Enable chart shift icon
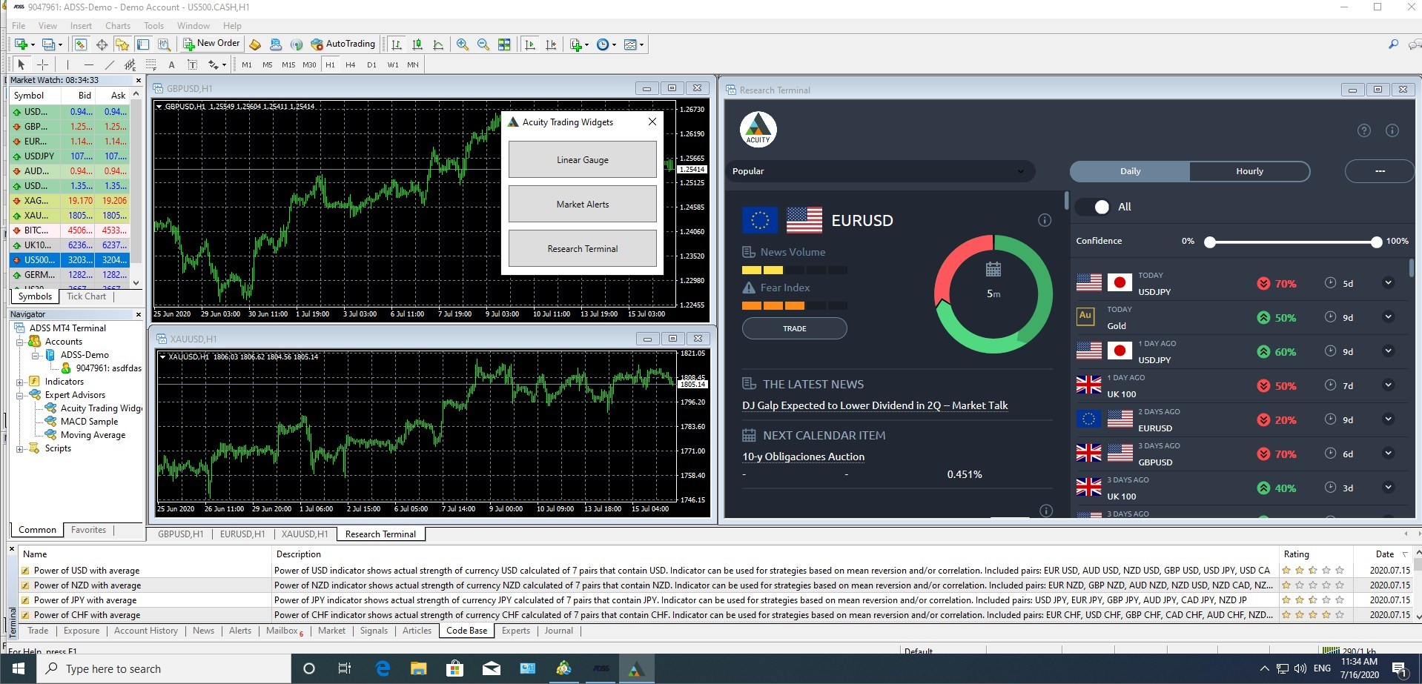This screenshot has width=1422, height=684. (551, 44)
